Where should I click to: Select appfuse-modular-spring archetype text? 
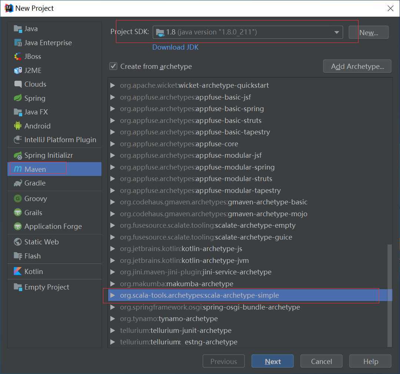coord(197,167)
